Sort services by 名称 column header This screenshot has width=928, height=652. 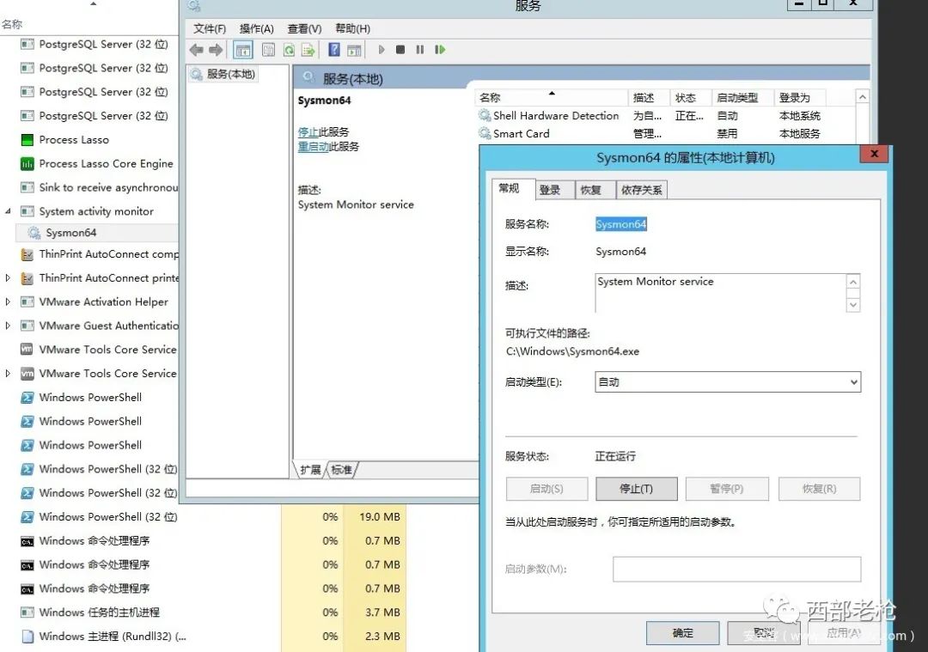coord(551,98)
